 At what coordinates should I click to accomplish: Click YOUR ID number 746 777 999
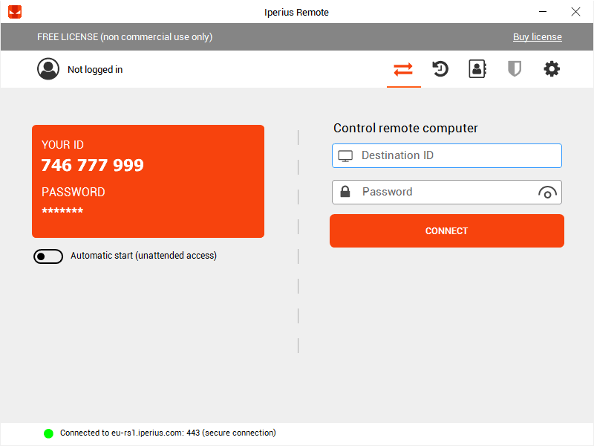pyautogui.click(x=93, y=166)
